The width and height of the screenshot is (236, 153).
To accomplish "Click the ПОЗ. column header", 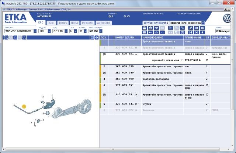I will (x=104, y=38).
